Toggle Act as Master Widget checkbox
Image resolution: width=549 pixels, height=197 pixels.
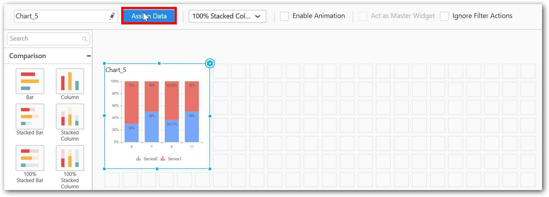(363, 16)
